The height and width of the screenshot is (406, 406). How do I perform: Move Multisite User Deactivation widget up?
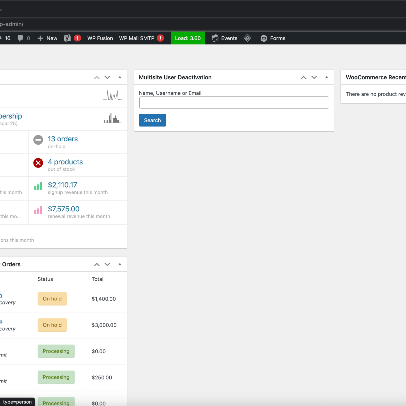pos(303,77)
